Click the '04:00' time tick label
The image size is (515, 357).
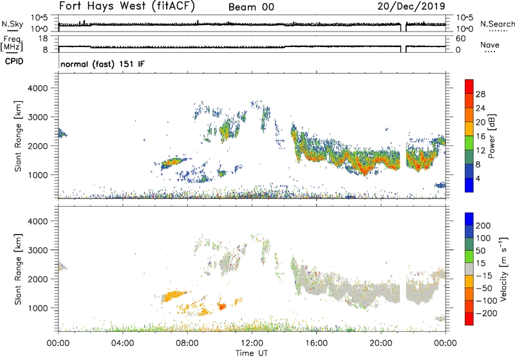122,343
